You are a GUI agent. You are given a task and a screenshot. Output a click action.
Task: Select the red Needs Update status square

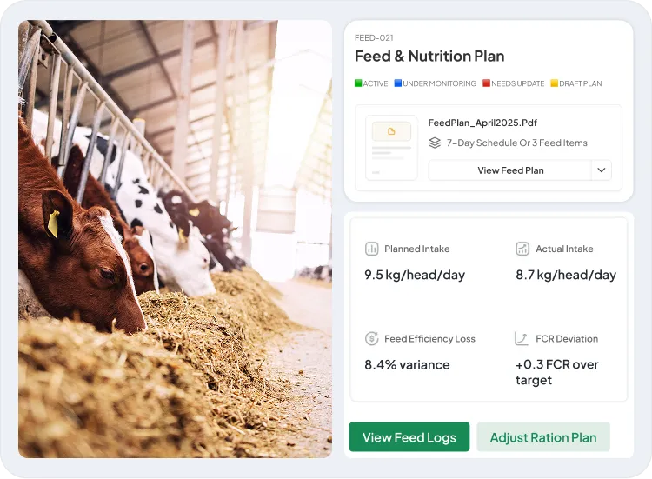487,83
